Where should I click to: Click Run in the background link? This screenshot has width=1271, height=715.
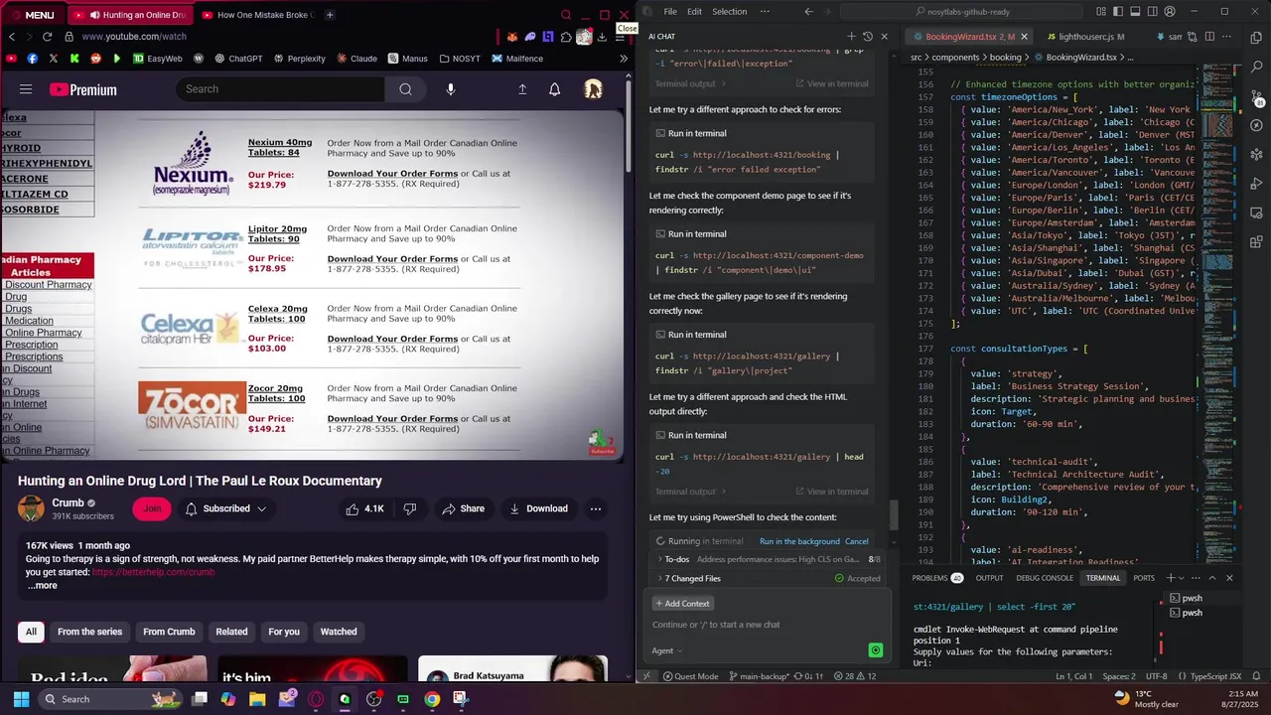pos(799,541)
